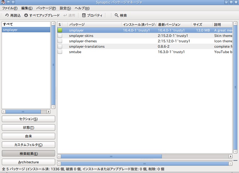This screenshot has height=173, width=239.
Task: Click the package list's horizontal scrollbar thumb
Action: point(111,156)
